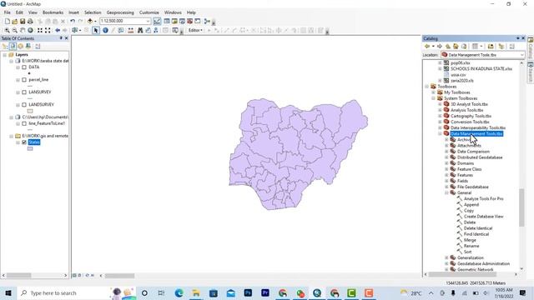The height and width of the screenshot is (300, 534).
Task: Click the Add Data button
Action: point(90,21)
